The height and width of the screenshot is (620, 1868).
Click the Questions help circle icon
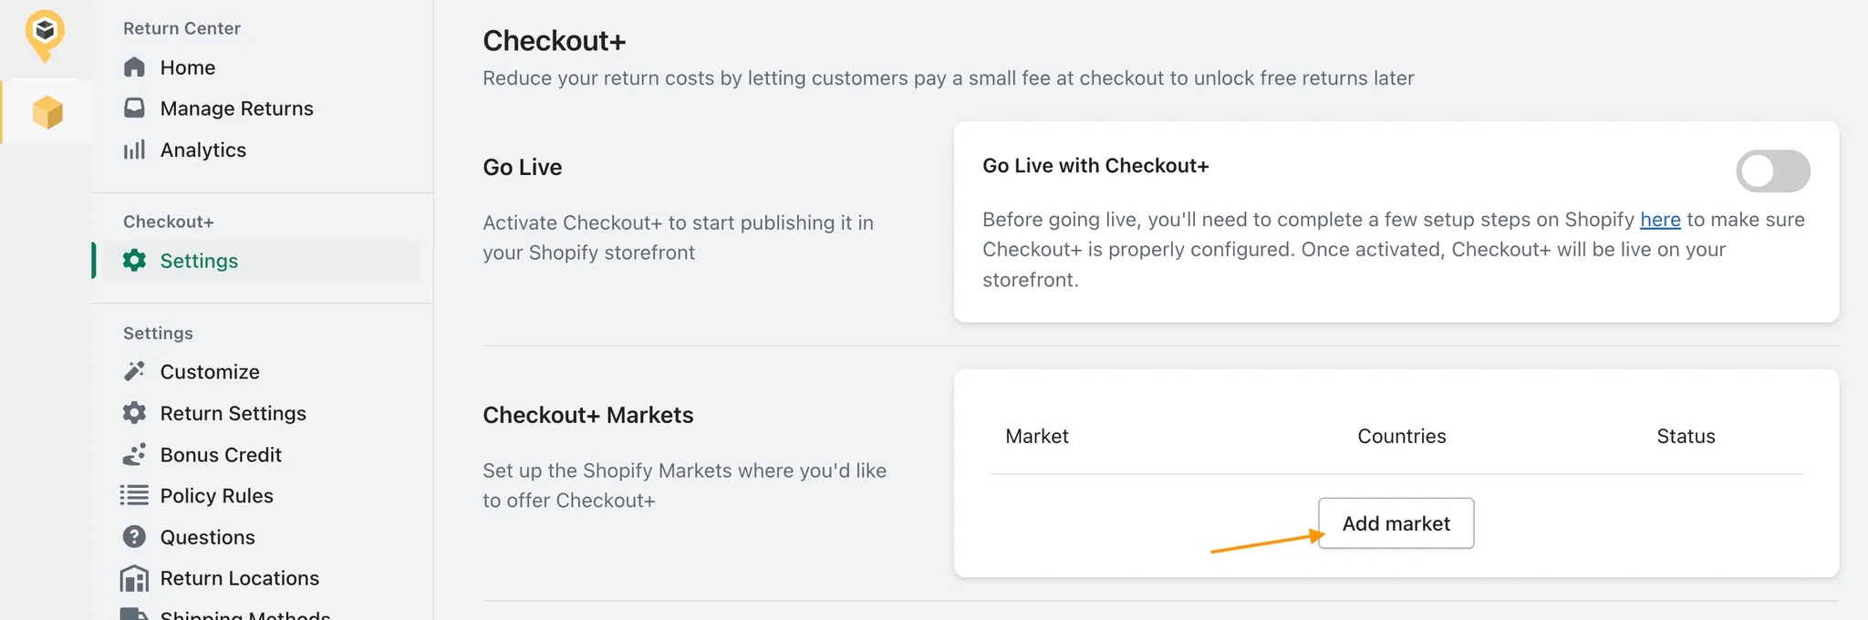tap(134, 537)
